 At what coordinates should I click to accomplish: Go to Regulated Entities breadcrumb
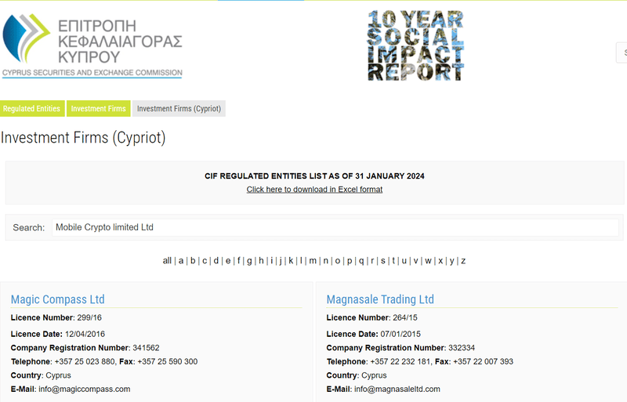(31, 108)
